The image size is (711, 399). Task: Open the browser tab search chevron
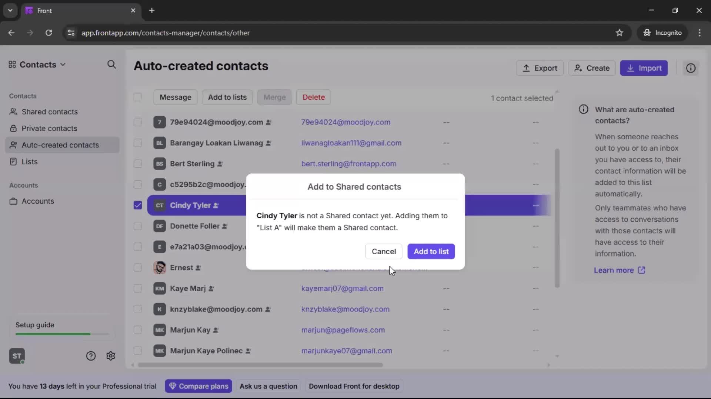coord(10,10)
